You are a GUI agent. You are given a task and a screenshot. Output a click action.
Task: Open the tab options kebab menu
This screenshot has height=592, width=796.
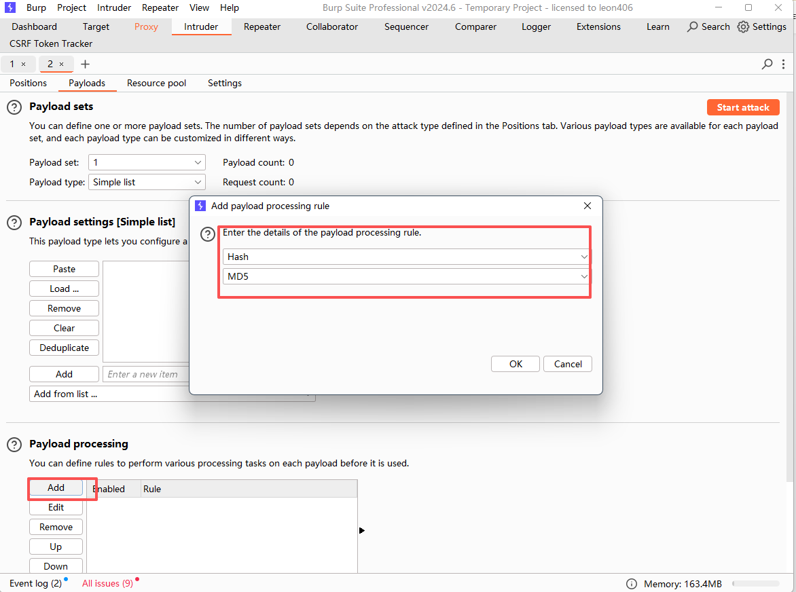pos(784,64)
